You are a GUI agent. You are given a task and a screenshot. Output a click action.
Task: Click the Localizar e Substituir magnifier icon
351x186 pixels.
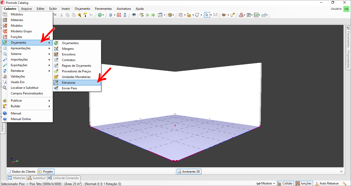(x=5, y=88)
